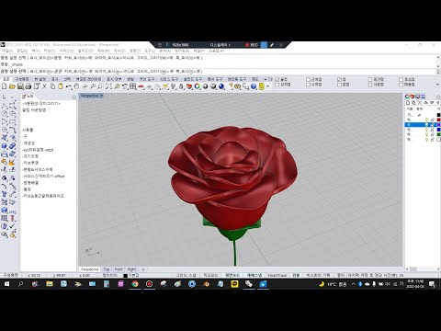Click the Cut scissors icon
Image resolution: width=441 pixels, height=331 pixels.
(44, 86)
